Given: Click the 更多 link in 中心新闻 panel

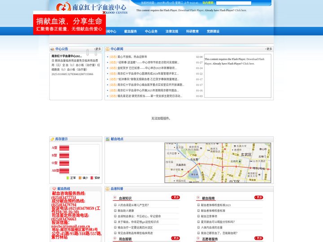Looking at the screenshot, I should tap(269, 49).
